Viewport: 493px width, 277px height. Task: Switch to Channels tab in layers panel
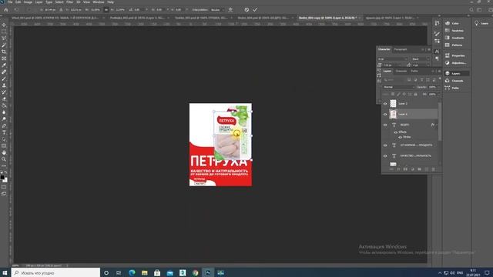[x=401, y=71]
